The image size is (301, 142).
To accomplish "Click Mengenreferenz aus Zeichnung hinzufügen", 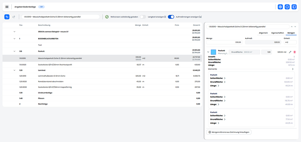I will pyautogui.click(x=229, y=132).
